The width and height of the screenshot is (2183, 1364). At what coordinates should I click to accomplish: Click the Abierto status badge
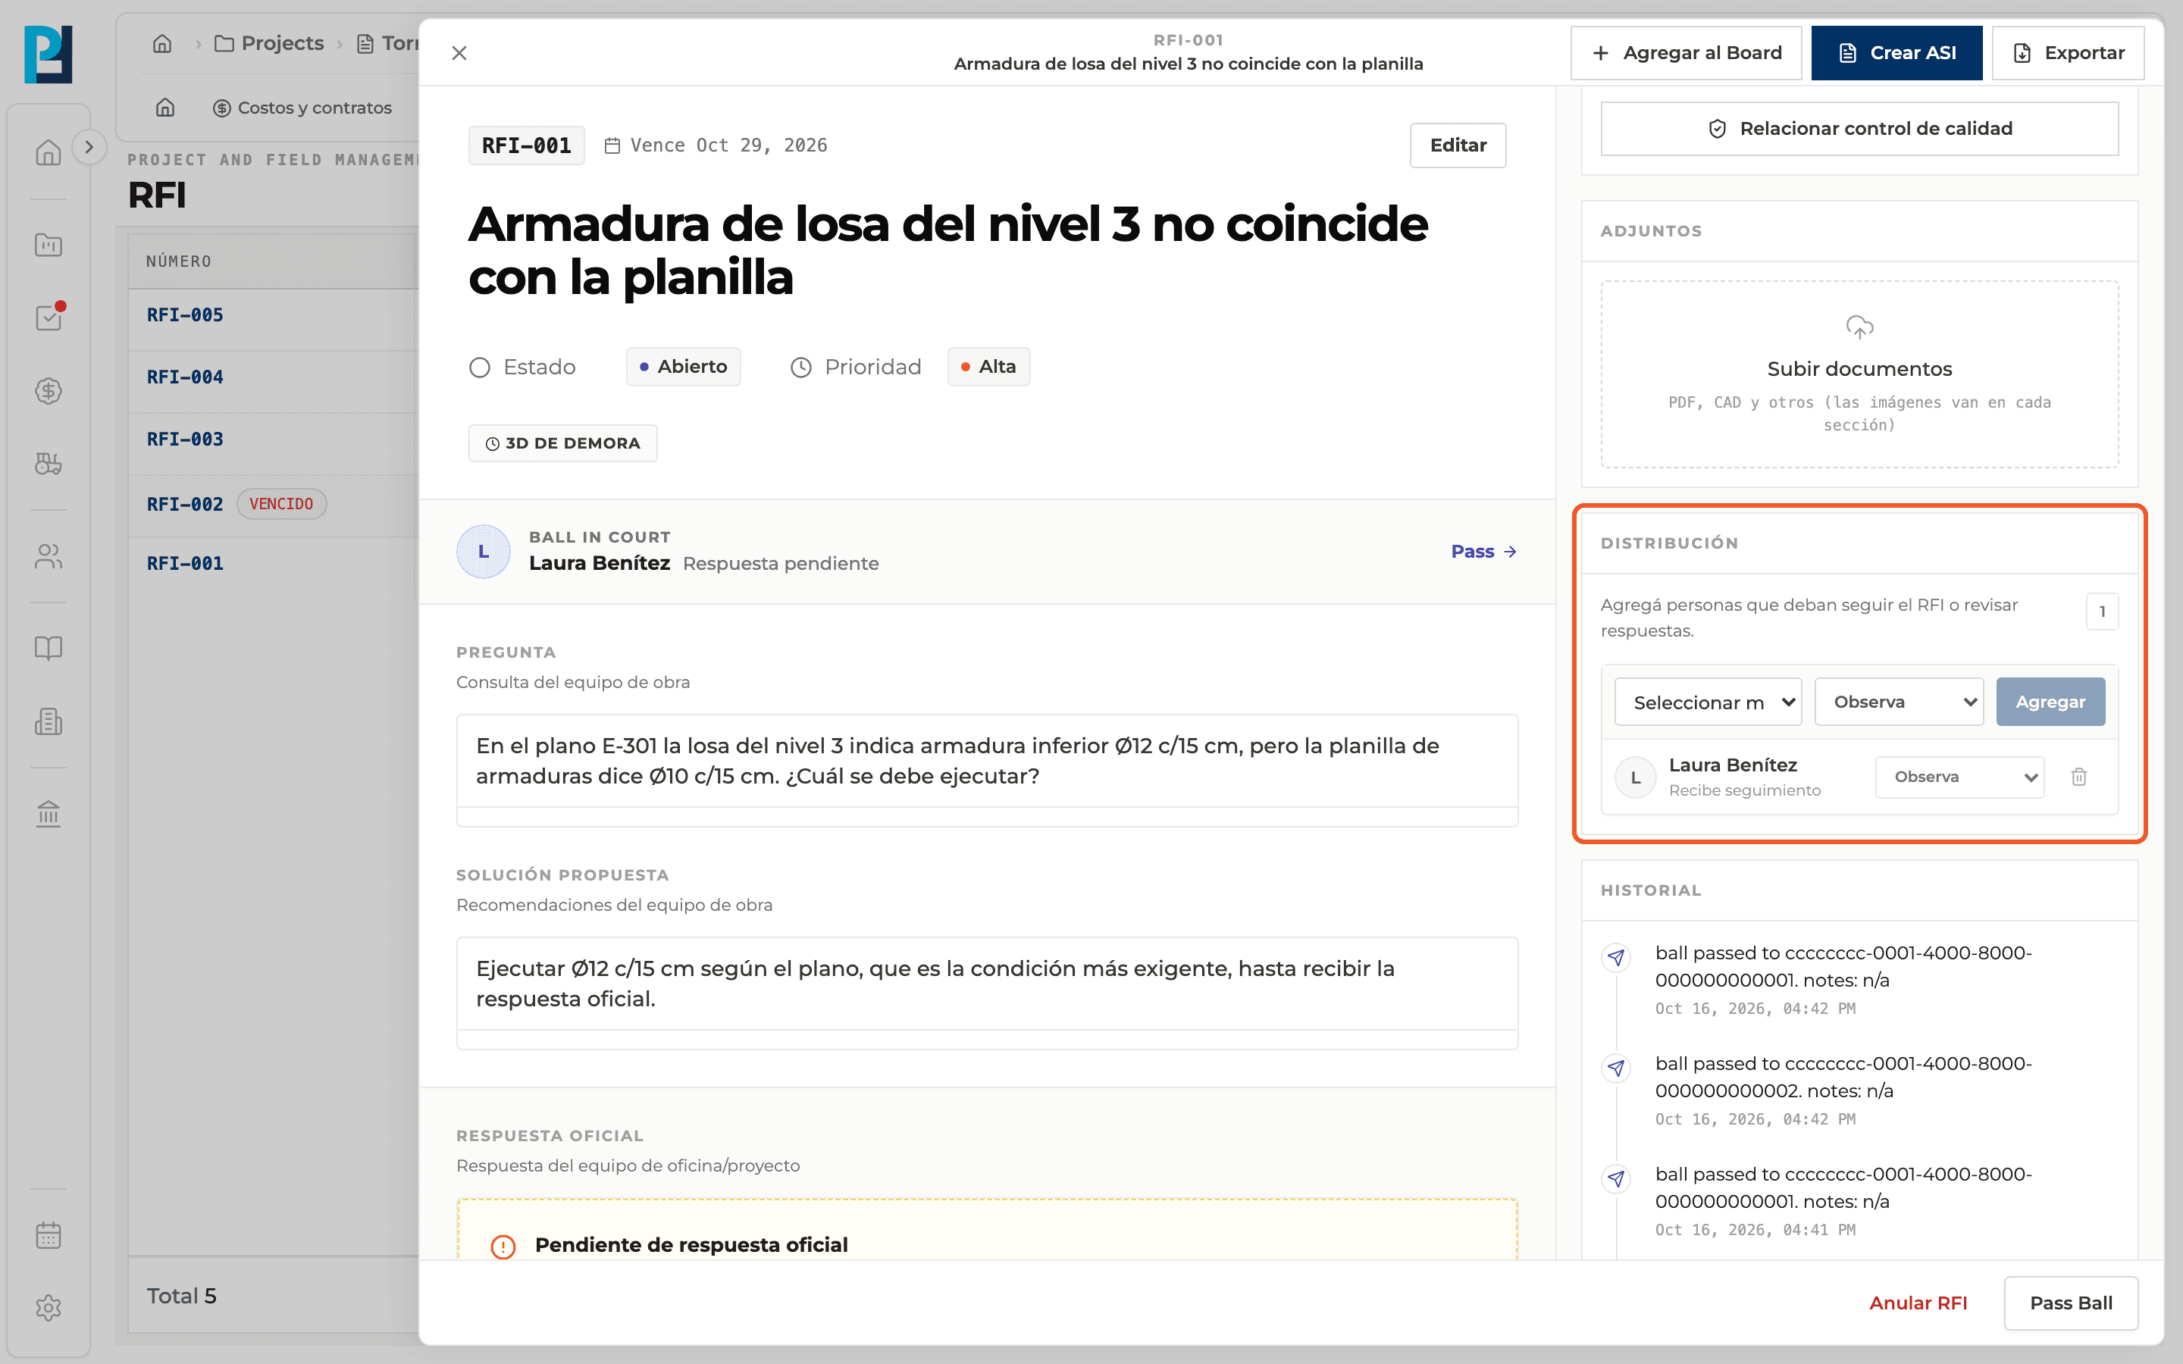pos(683,368)
